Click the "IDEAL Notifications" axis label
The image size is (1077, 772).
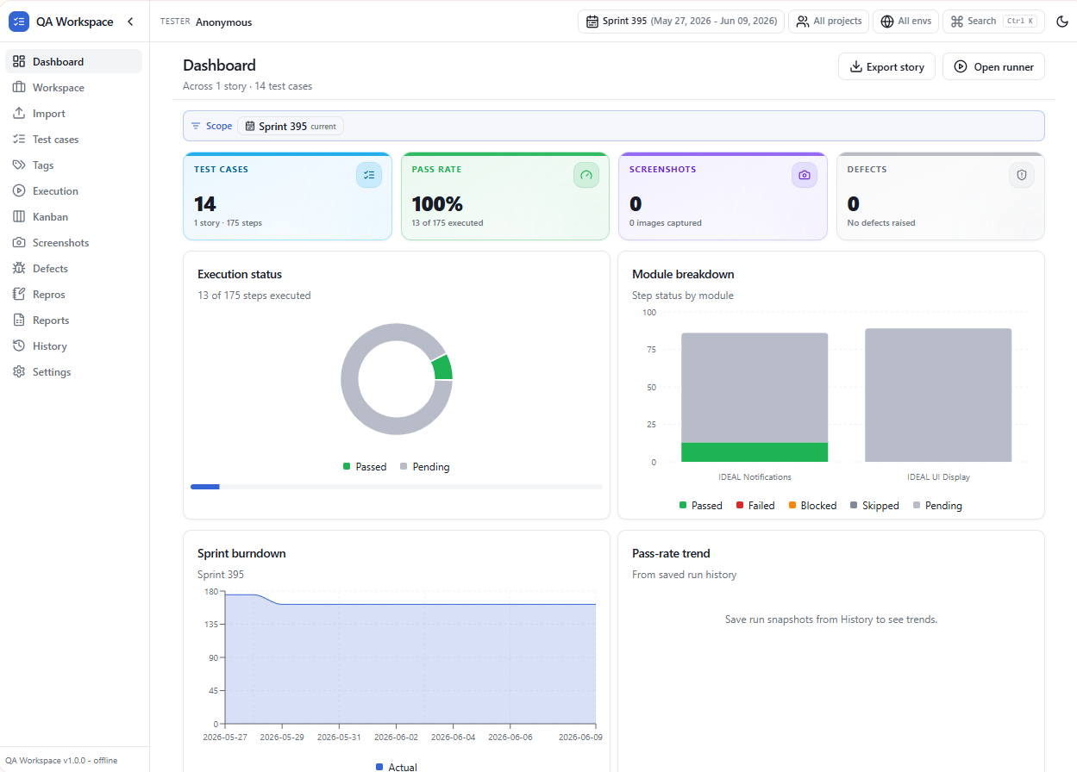tap(755, 477)
